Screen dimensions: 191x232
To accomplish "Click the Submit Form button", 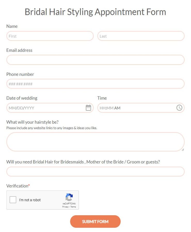I will pos(95,221).
